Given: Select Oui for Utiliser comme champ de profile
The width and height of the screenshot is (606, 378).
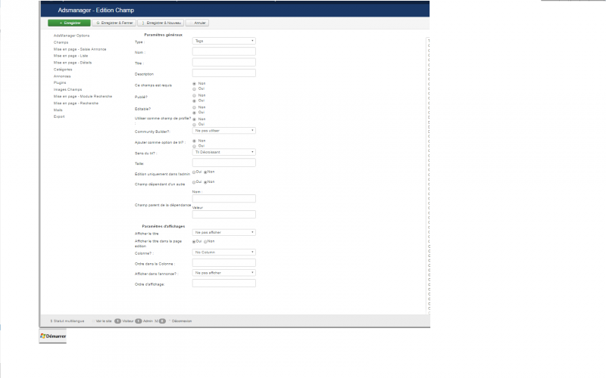Looking at the screenshot, I should [x=195, y=125].
